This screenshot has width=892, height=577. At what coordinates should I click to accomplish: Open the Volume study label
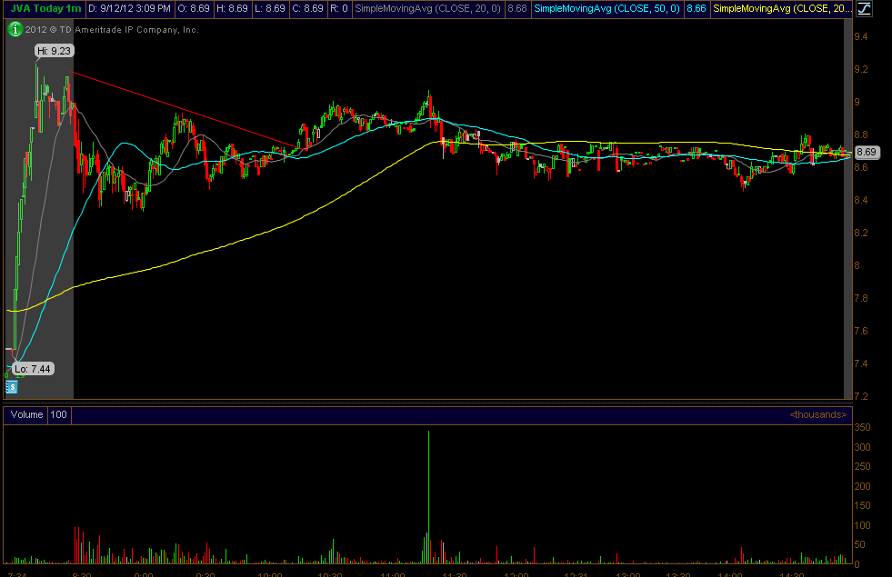click(x=27, y=415)
